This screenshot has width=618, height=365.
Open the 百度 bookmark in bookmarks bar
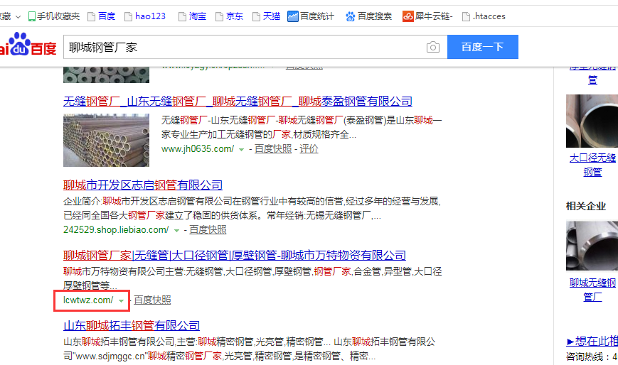pyautogui.click(x=102, y=16)
